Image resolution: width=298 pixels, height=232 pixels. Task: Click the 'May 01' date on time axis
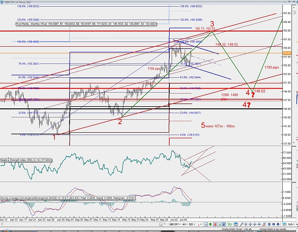pos(69,220)
